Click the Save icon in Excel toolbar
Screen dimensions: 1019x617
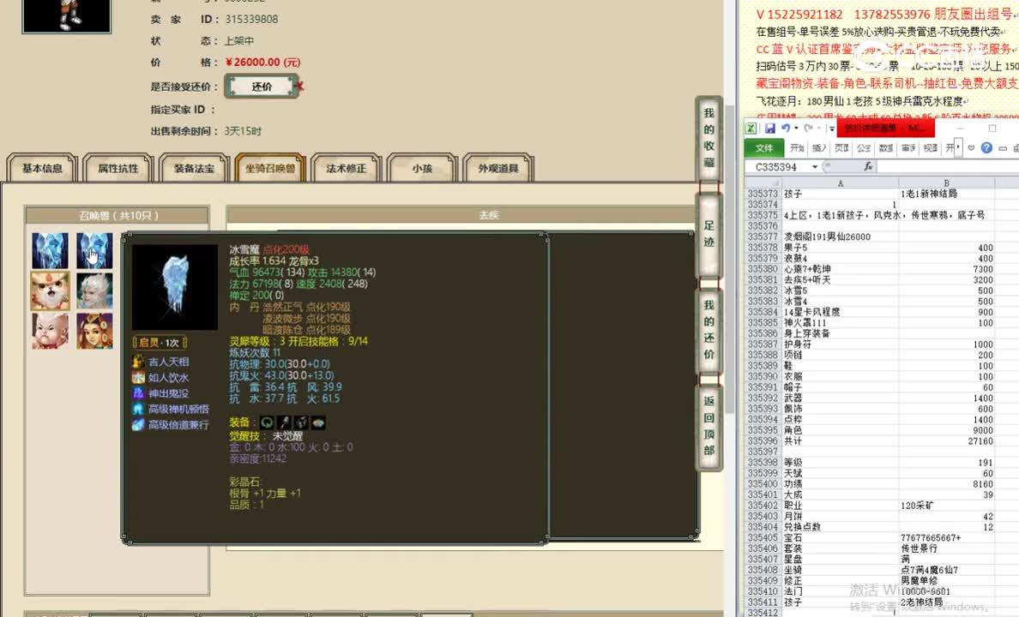(770, 127)
